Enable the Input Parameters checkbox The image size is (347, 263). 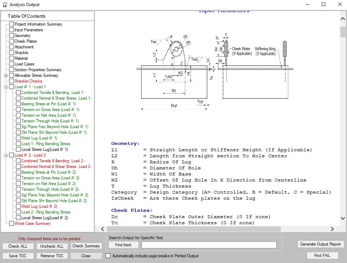(x=12, y=30)
